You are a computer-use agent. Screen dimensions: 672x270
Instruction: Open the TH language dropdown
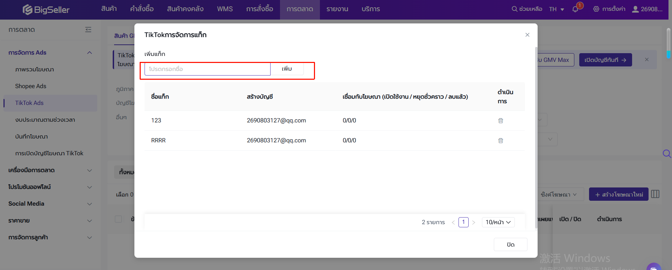[x=556, y=9]
